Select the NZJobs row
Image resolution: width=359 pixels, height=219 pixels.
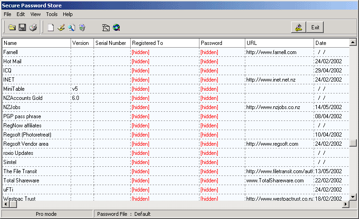pos(176,107)
